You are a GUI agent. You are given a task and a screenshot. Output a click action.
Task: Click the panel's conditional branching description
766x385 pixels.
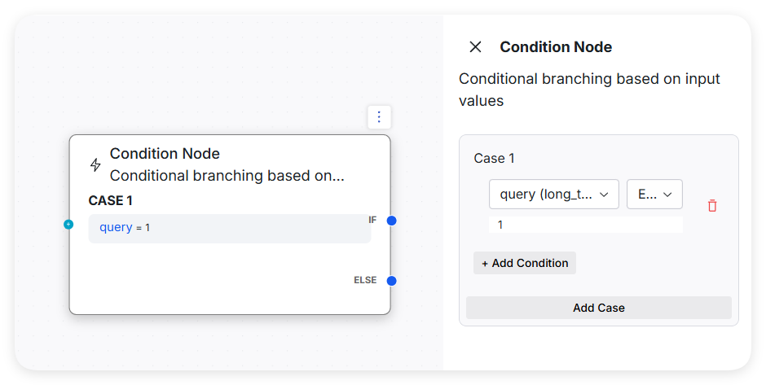coord(589,90)
